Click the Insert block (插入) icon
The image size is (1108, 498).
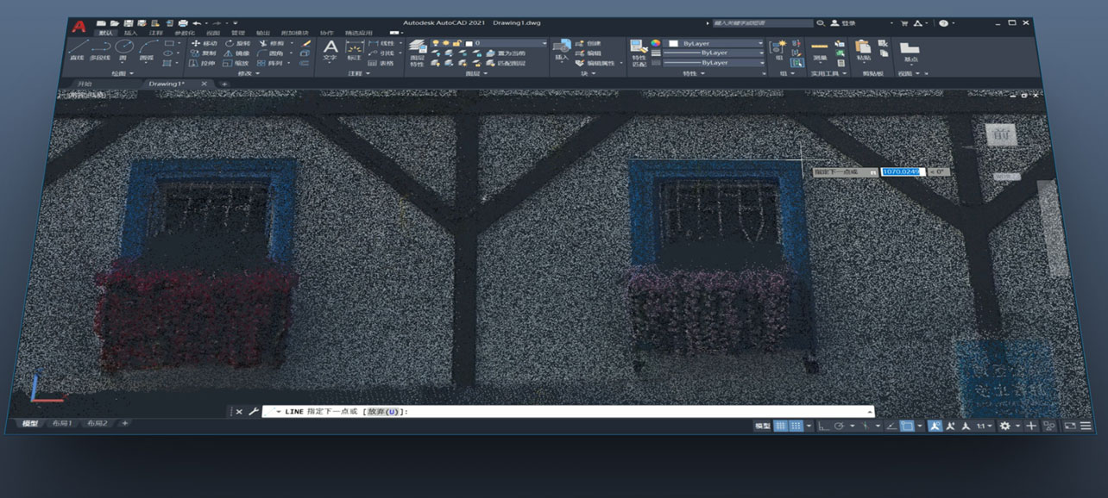pyautogui.click(x=562, y=48)
